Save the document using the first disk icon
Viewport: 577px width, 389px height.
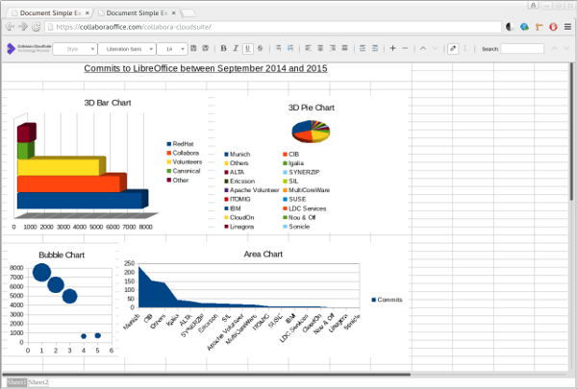(x=193, y=48)
